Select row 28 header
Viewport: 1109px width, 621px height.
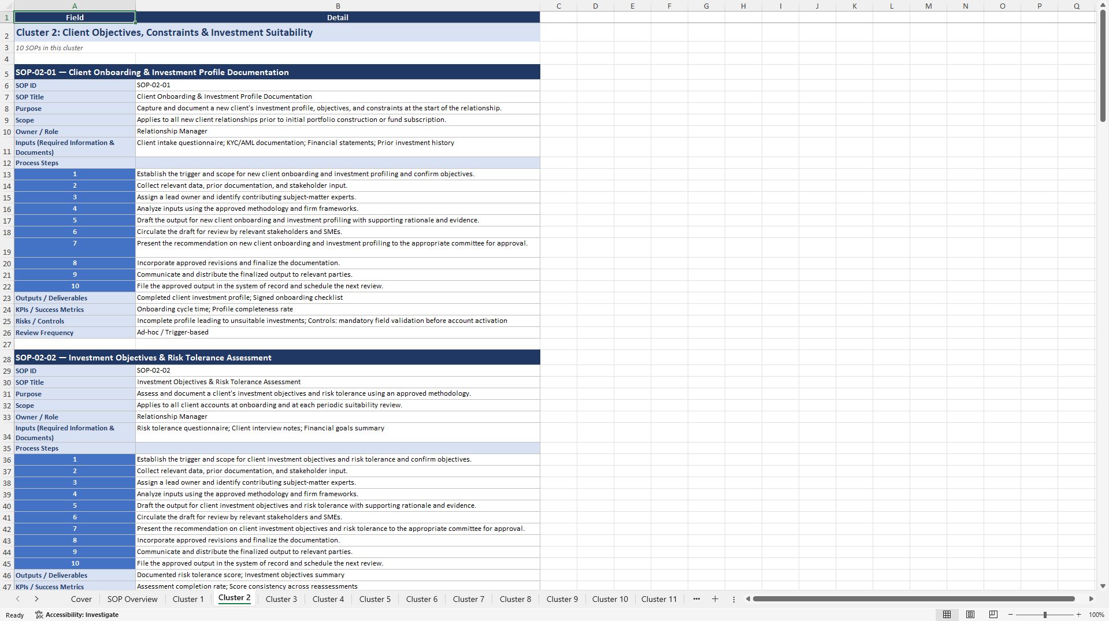click(x=7, y=358)
